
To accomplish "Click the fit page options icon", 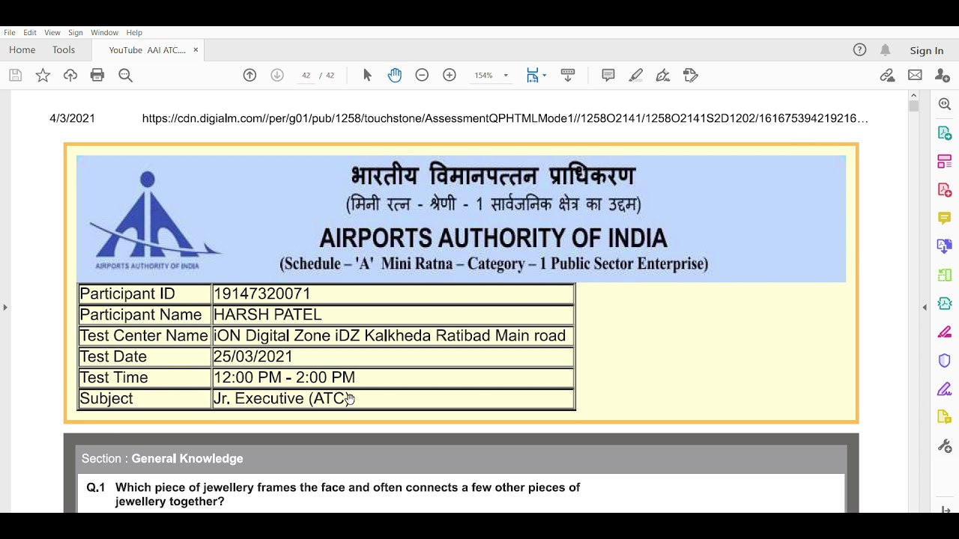I will 536,75.
